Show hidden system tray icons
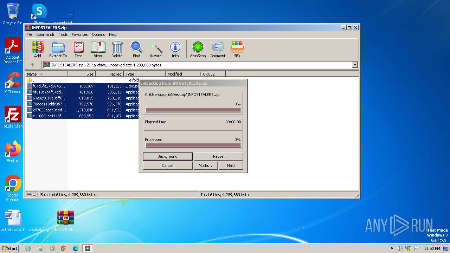The height and width of the screenshot is (253, 450). pyautogui.click(x=392, y=248)
